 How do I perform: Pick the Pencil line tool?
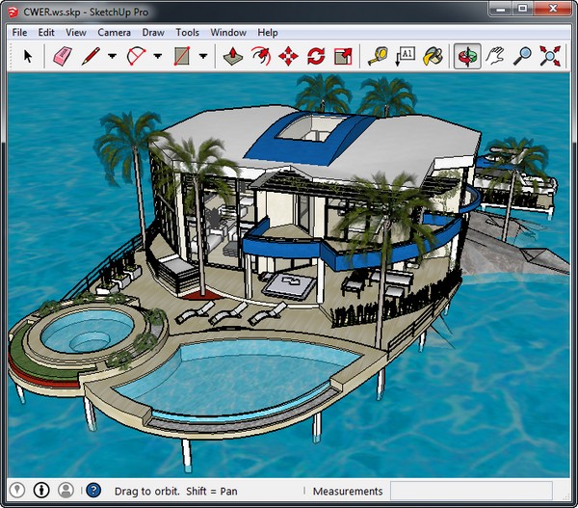click(x=92, y=56)
